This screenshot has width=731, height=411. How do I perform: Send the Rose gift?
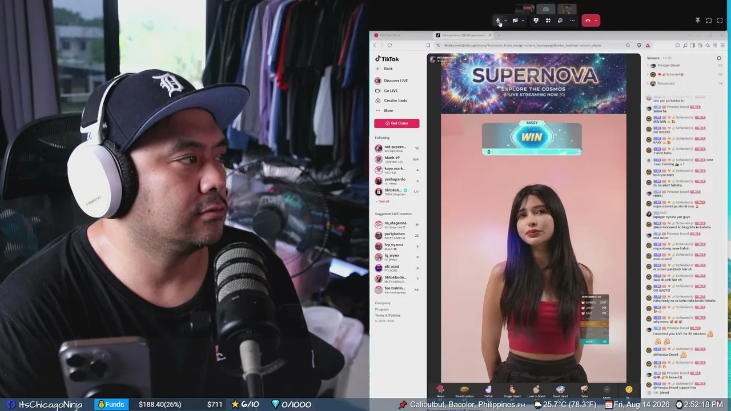(x=440, y=391)
